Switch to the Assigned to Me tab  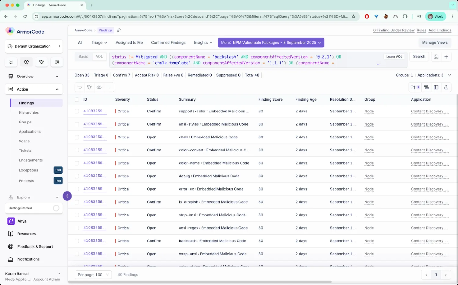tap(129, 43)
